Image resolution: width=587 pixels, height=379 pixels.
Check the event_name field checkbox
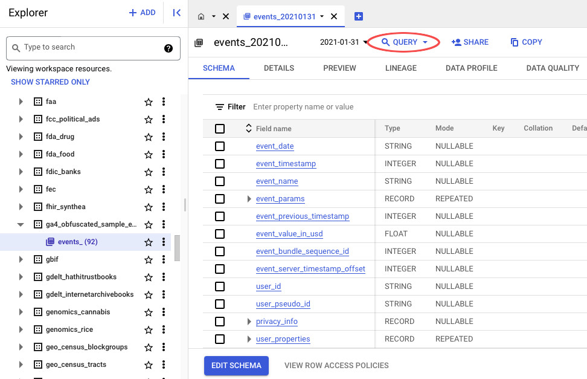click(x=220, y=181)
